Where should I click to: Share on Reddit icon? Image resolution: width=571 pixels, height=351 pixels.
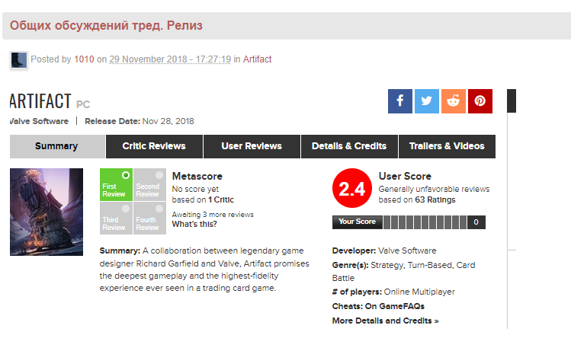point(454,101)
